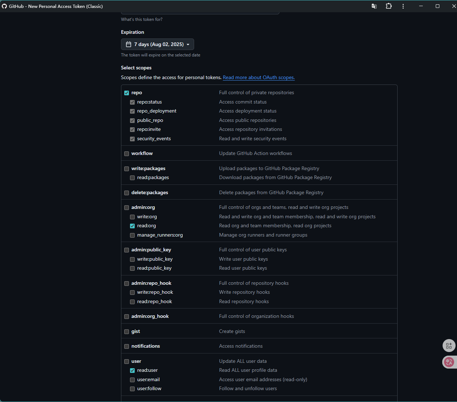
Task: Click the calendar icon in expiration selector
Action: point(129,44)
